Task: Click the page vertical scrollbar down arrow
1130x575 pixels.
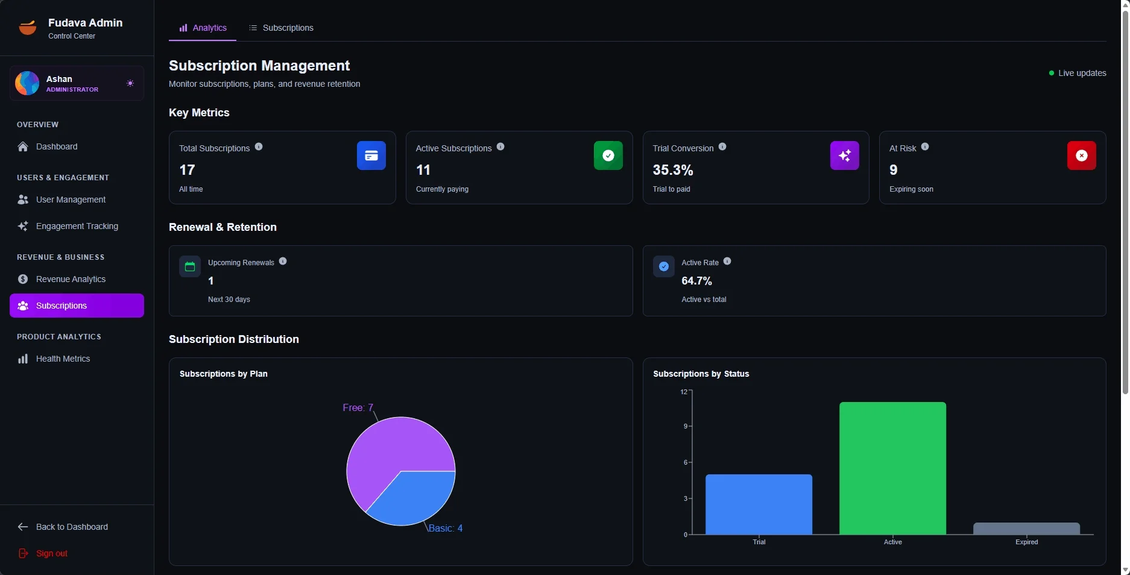Action: (1125, 570)
